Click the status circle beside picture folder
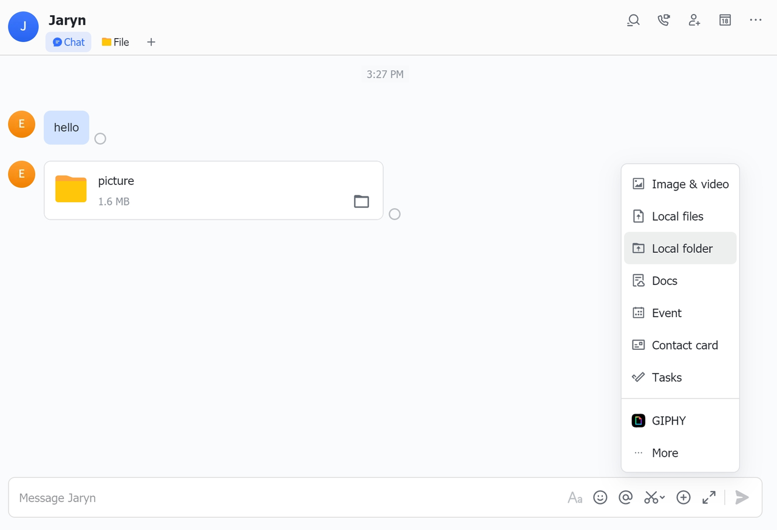This screenshot has width=777, height=530. pyautogui.click(x=395, y=214)
